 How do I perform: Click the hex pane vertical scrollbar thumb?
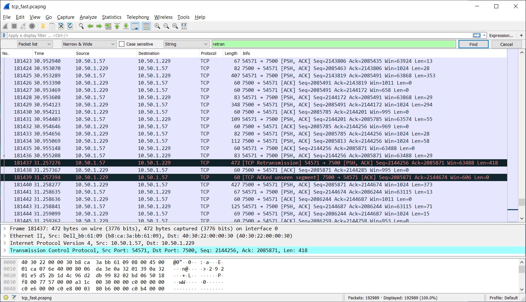522,269
